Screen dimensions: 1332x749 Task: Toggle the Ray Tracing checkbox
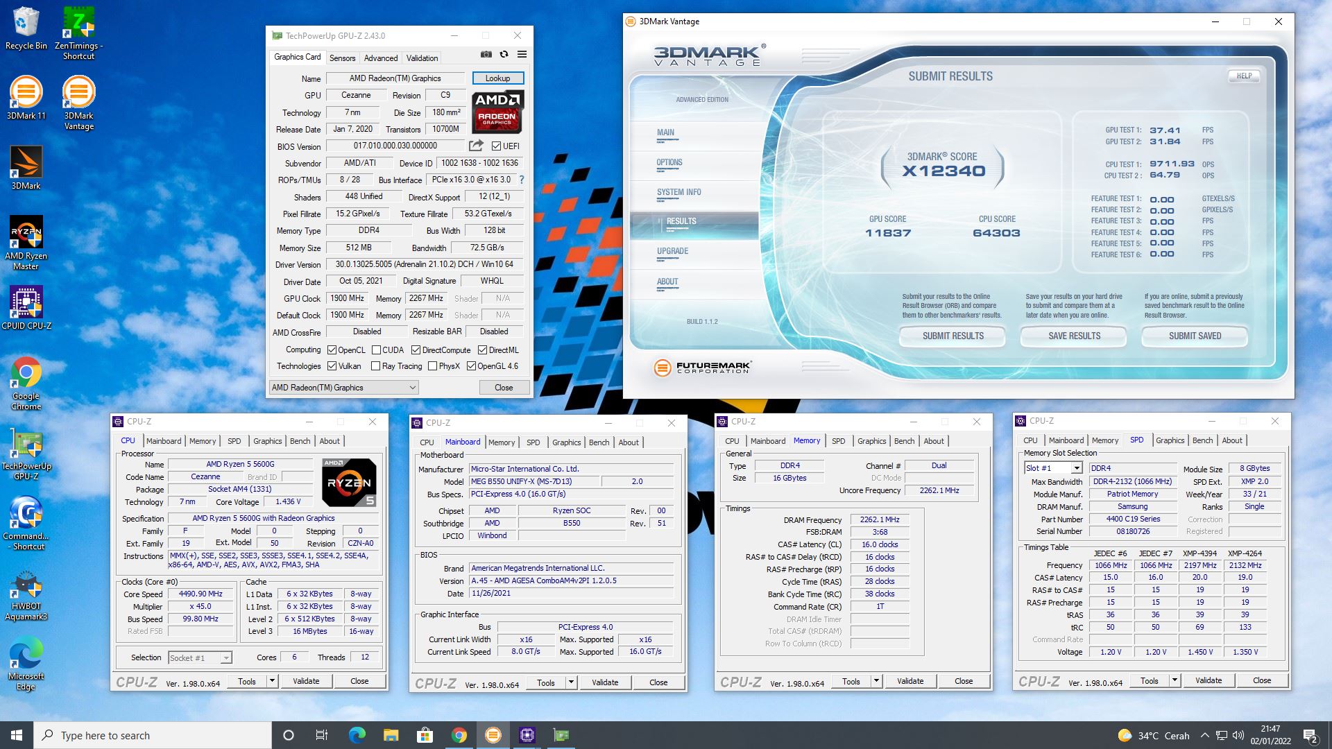(x=375, y=366)
